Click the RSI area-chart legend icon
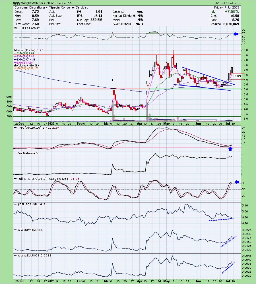 [x=15, y=28]
